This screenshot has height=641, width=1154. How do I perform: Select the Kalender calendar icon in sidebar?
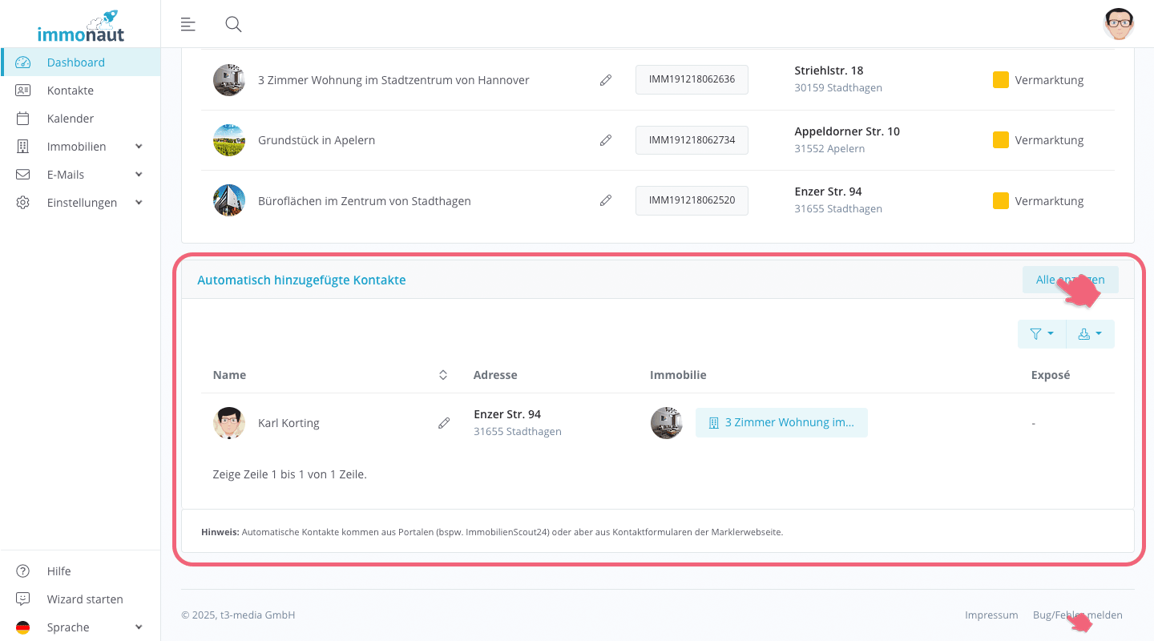coord(22,118)
